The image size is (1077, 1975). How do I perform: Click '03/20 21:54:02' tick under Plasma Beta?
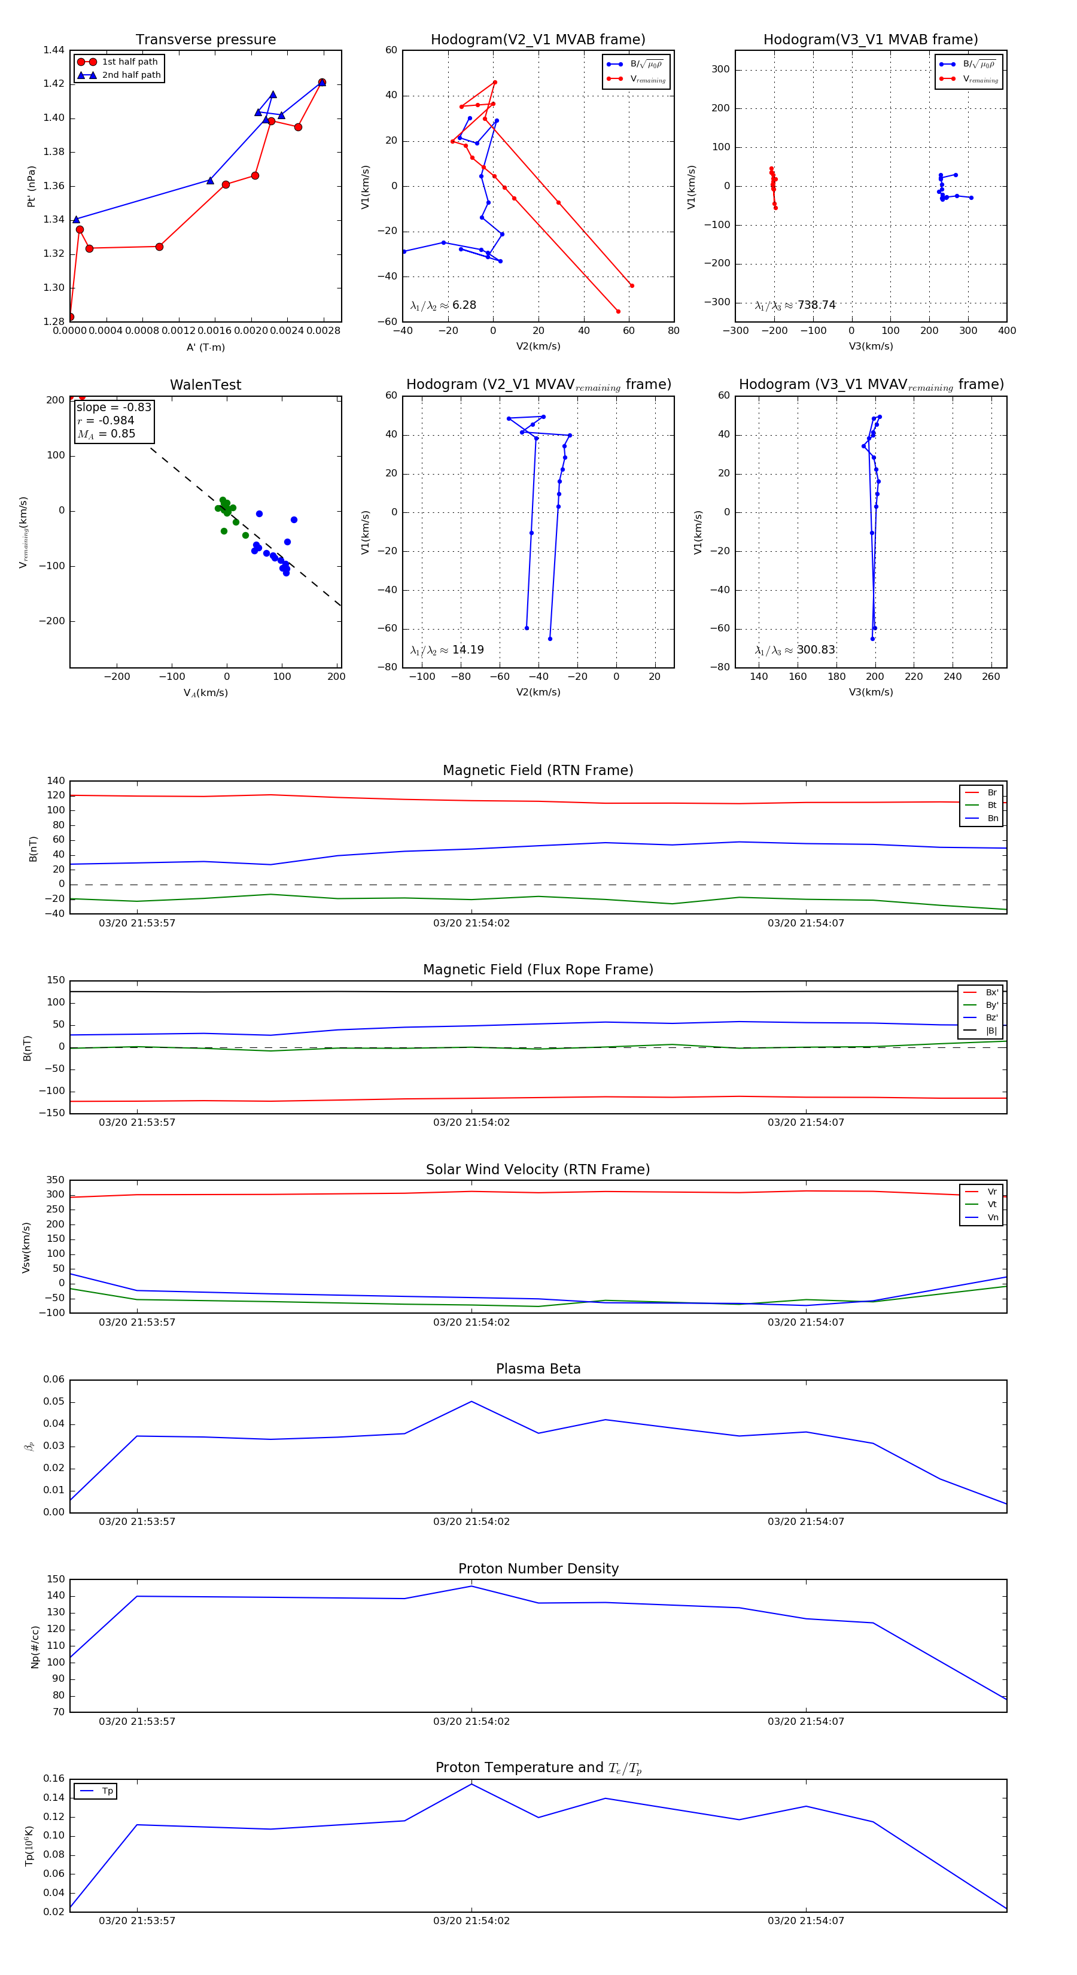471,1522
